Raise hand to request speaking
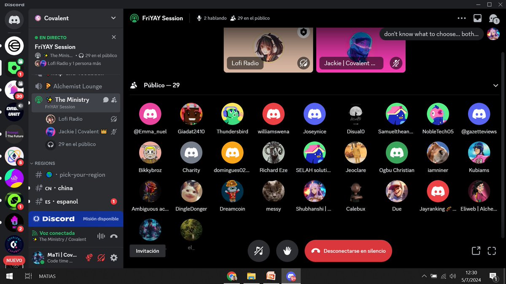 (x=287, y=251)
